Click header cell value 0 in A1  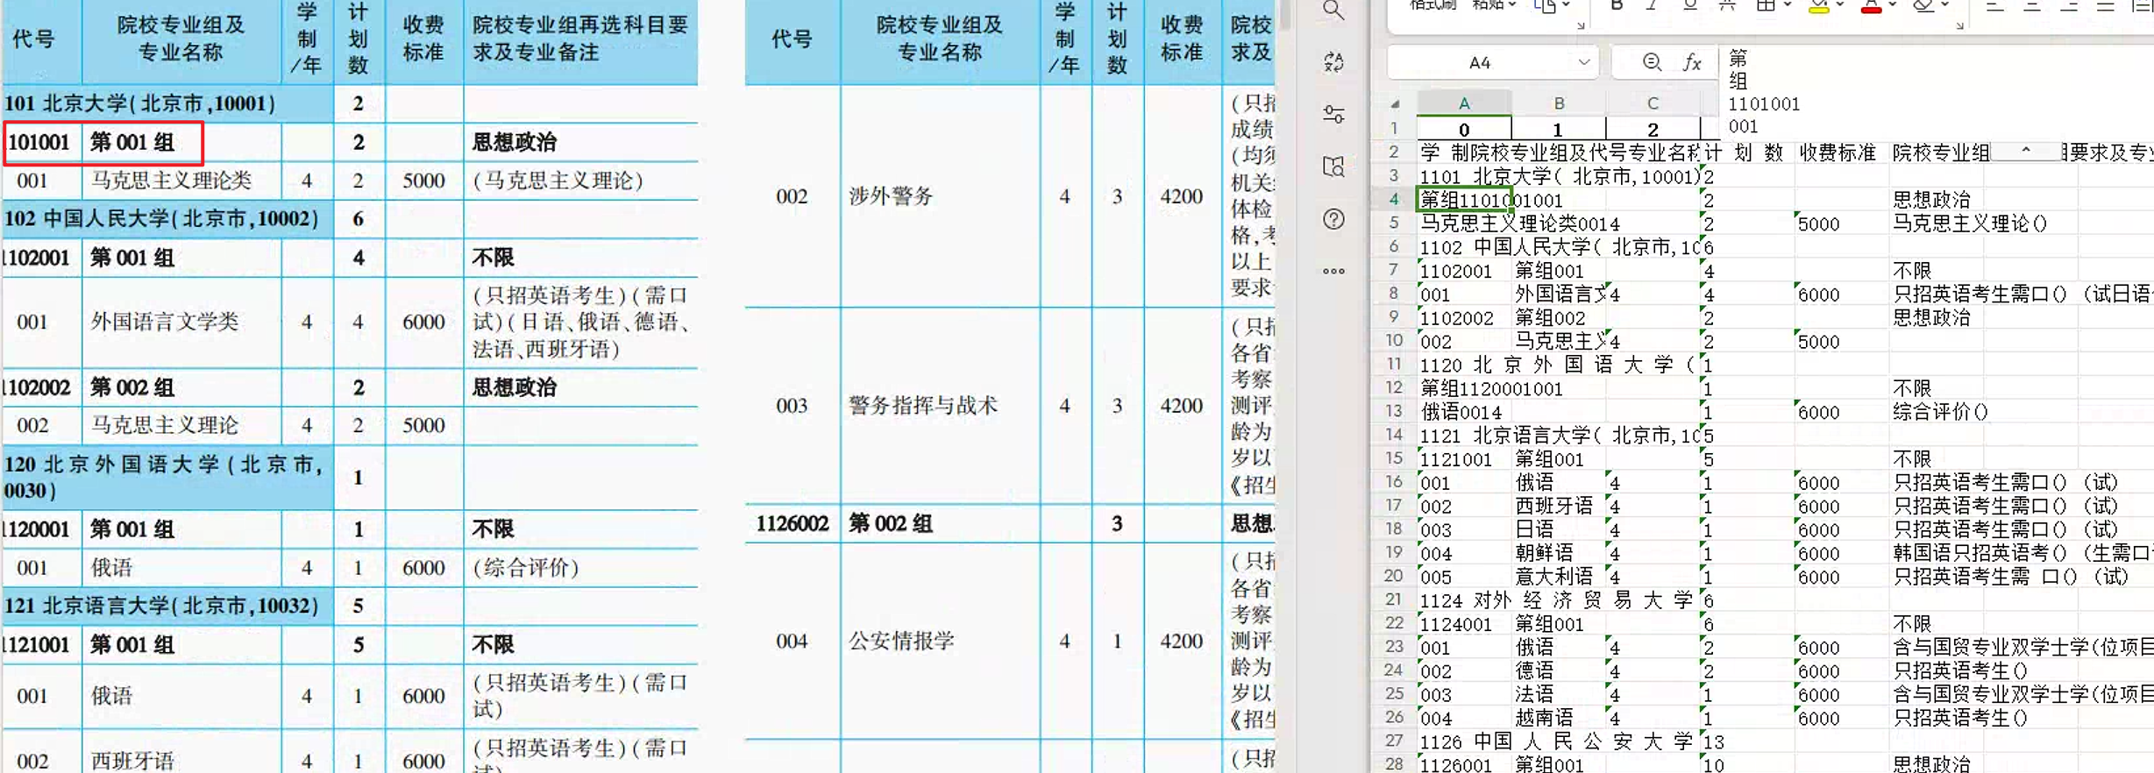[1464, 129]
